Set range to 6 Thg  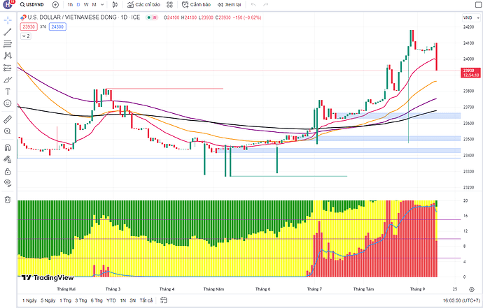[x=97, y=300]
